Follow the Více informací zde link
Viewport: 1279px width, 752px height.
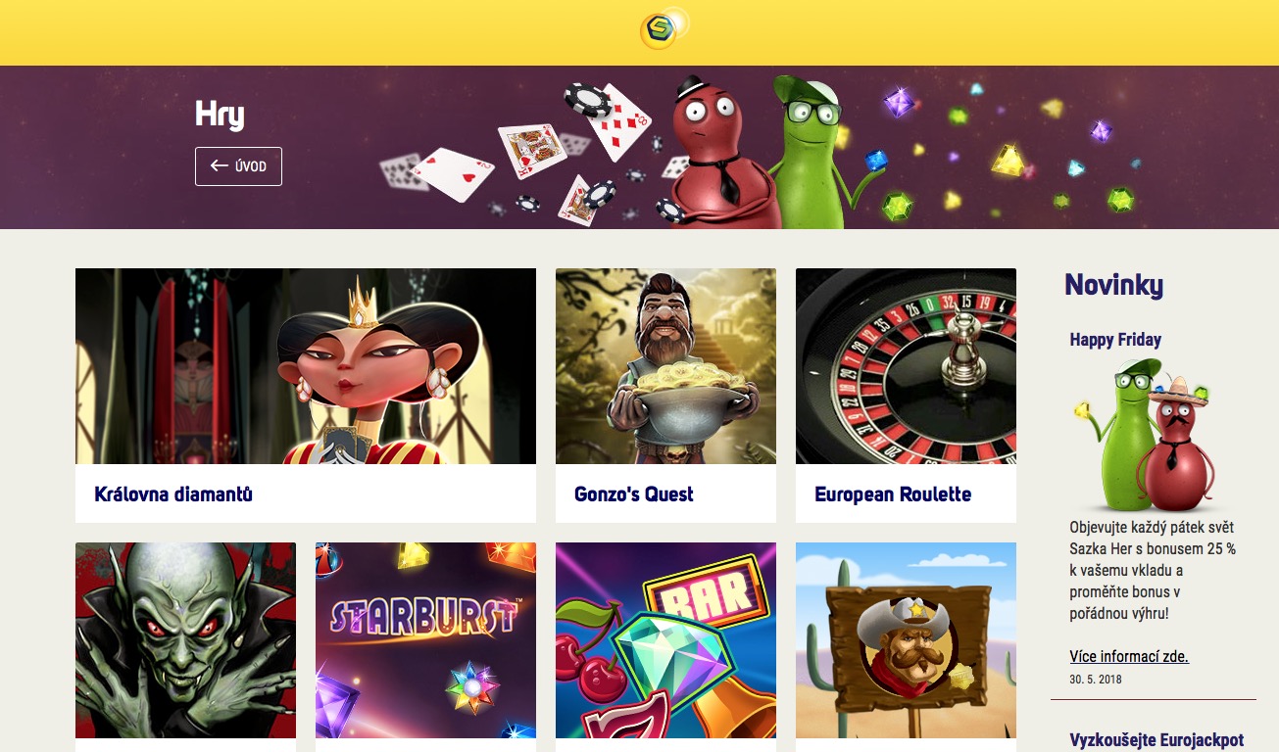pyautogui.click(x=1129, y=656)
